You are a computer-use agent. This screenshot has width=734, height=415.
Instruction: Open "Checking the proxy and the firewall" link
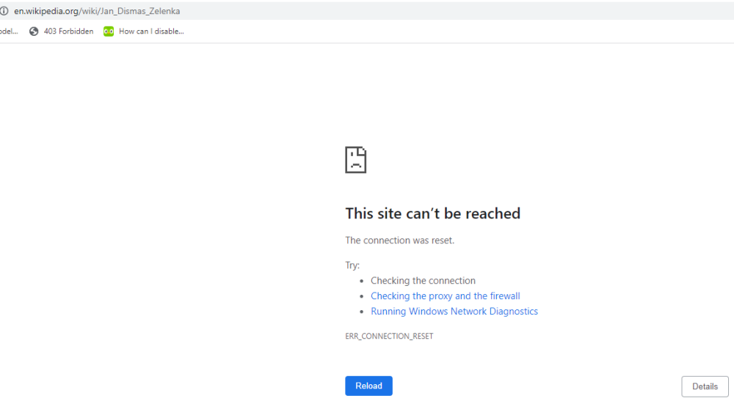[445, 296]
